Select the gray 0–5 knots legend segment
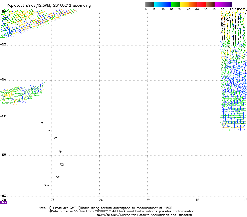The width and height of the screenshot is (247, 217). (x=150, y=4)
